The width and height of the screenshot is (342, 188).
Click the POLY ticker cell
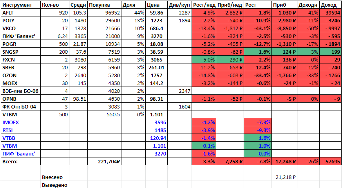[21, 20]
